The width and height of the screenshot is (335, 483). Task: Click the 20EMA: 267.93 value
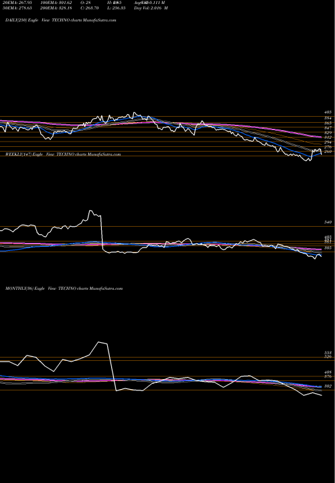[x=17, y=3]
